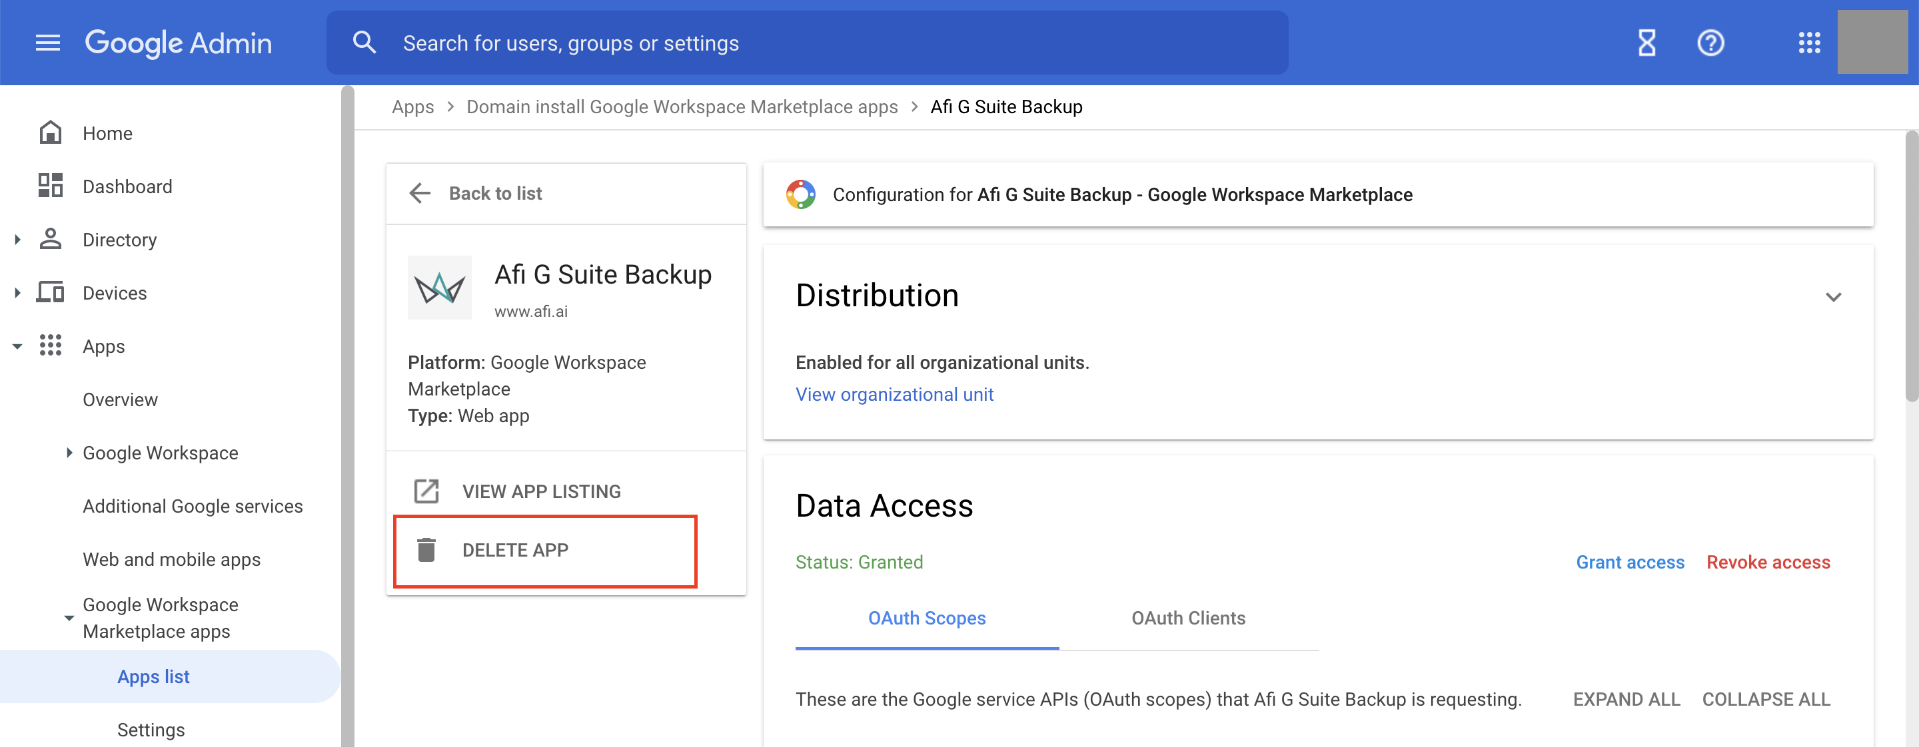Click the main page vertical scrollbar
Viewport: 1919px width, 747px height.
pos(1912,266)
